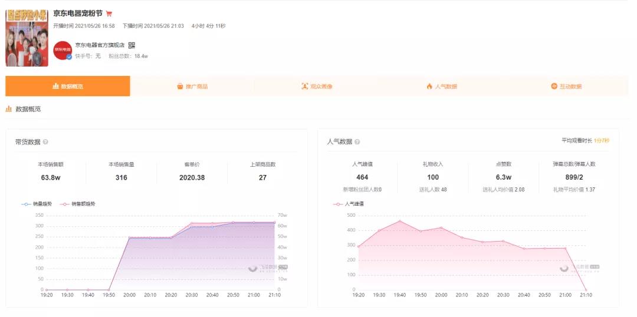Click the store name 京东电器官方旗舰店
The width and height of the screenshot is (637, 317).
[100, 45]
